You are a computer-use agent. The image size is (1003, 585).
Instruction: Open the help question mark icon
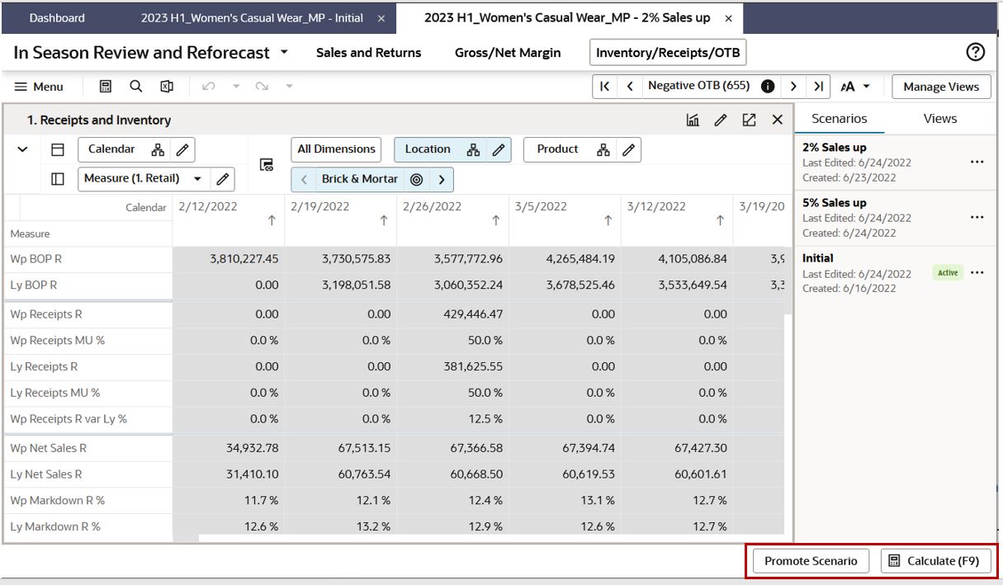975,52
